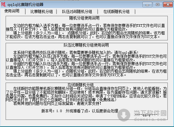Switch to the 比赛随机分组 tab

(x=41, y=11)
